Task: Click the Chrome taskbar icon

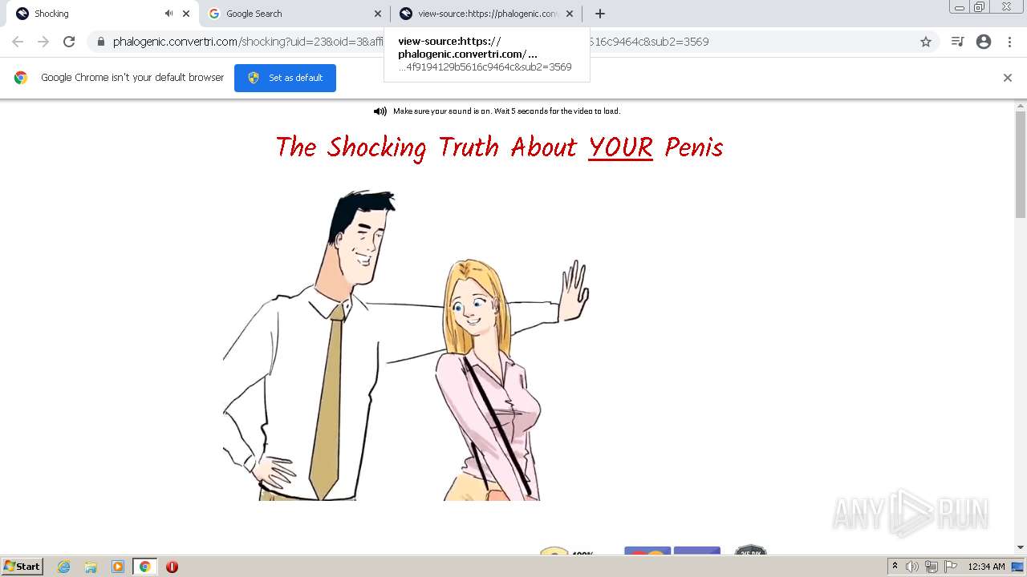Action: (x=145, y=567)
